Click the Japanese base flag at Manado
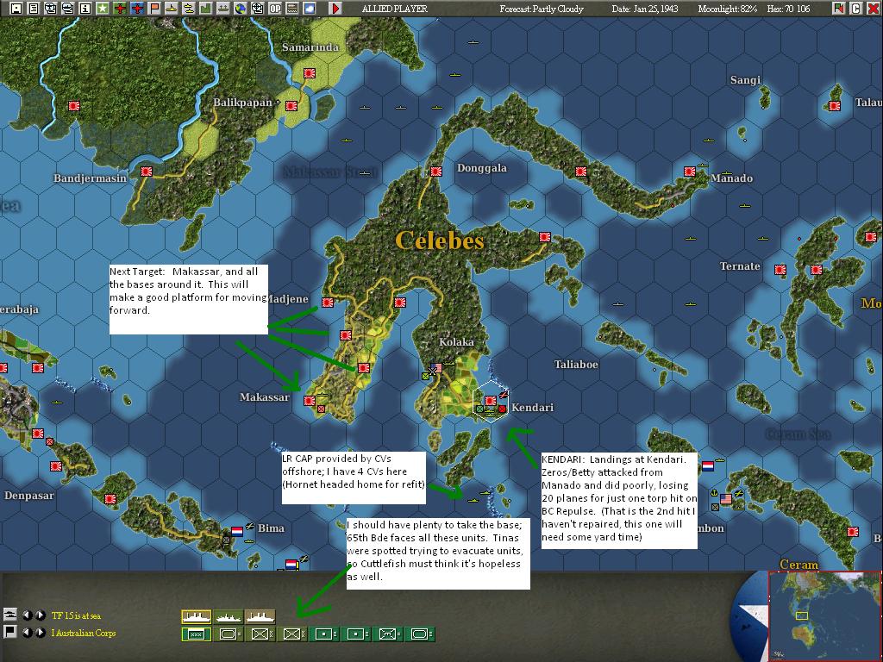This screenshot has width=883, height=662. (690, 172)
